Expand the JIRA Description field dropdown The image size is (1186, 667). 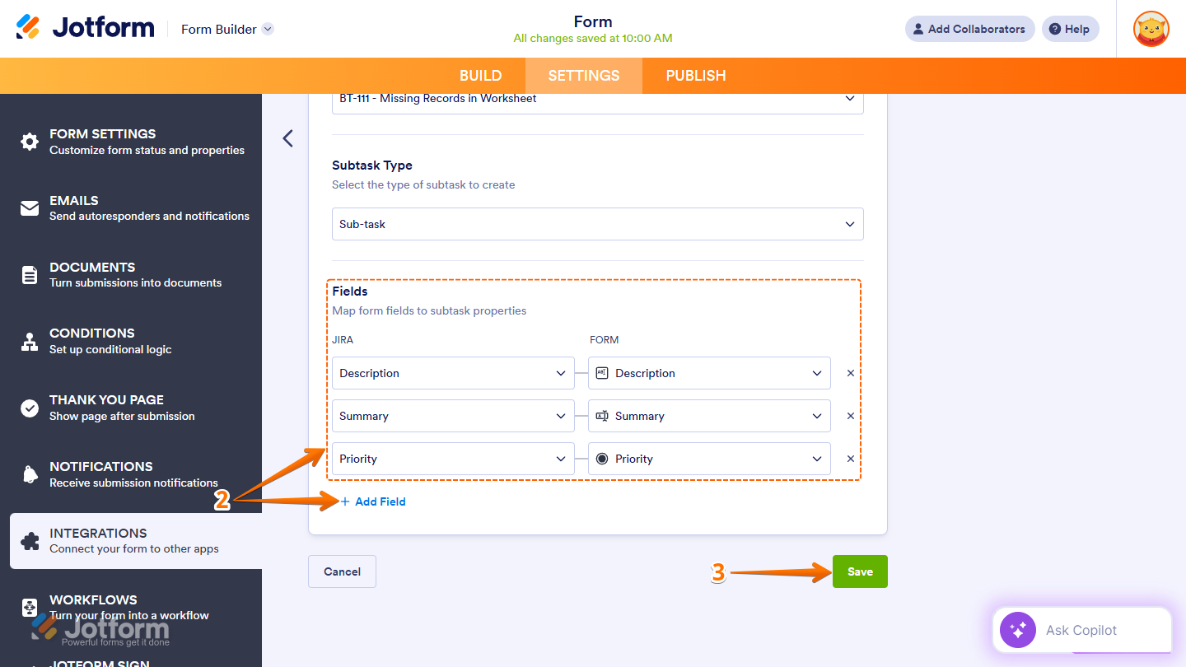click(561, 373)
